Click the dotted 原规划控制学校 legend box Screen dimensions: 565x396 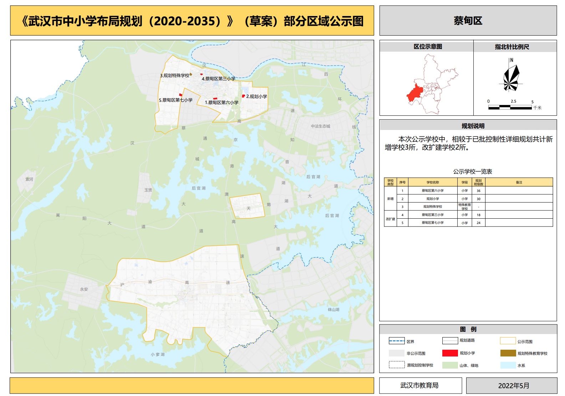click(x=396, y=365)
